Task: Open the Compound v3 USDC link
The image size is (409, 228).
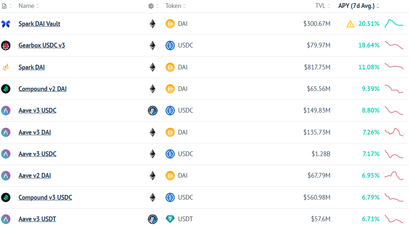Action: coord(45,197)
